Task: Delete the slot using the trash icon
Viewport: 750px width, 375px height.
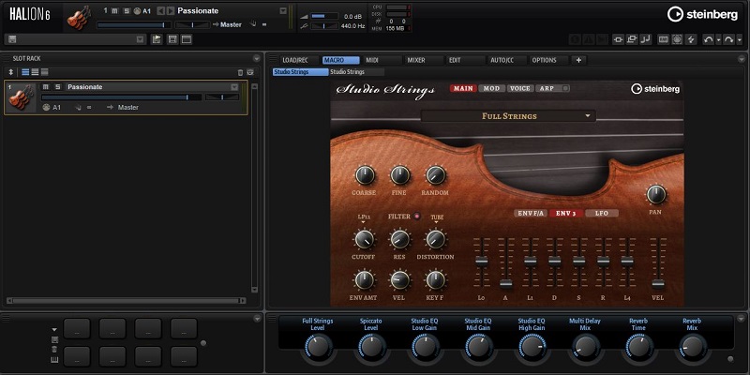Action: [241, 71]
